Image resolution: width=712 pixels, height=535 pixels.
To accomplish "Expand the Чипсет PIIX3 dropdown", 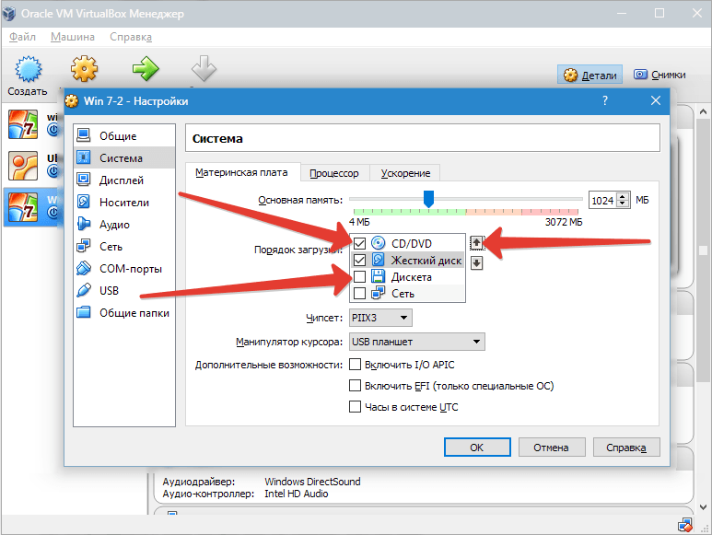I will (x=380, y=318).
